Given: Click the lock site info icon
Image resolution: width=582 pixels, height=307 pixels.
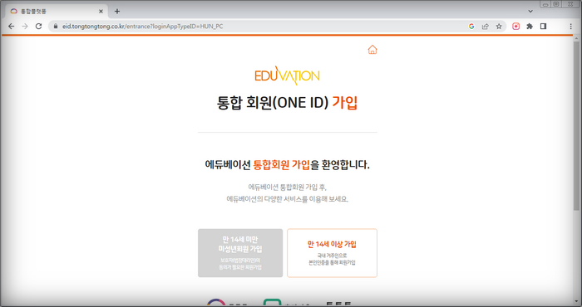Looking at the screenshot, I should (56, 27).
